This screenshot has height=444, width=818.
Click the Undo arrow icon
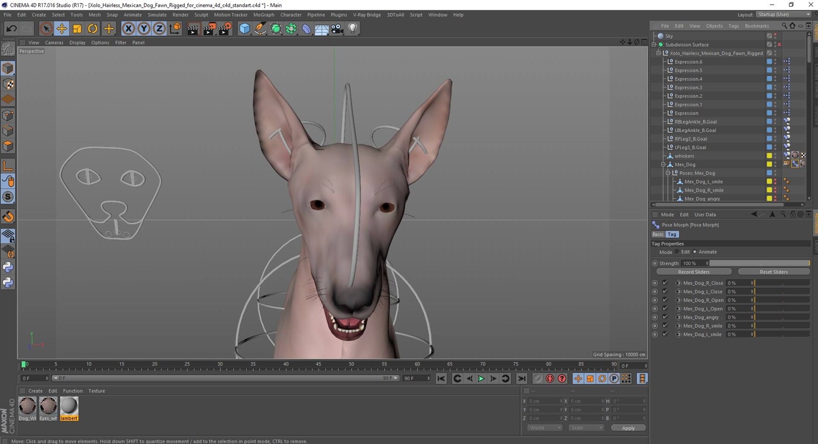pos(12,29)
